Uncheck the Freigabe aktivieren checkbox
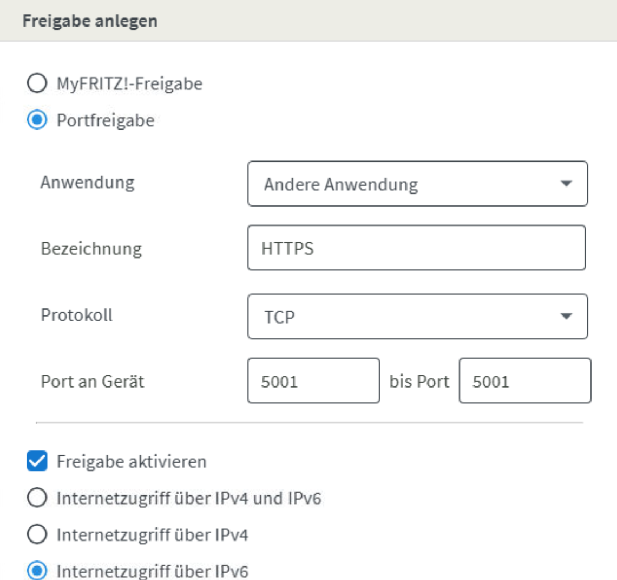Image resolution: width=617 pixels, height=580 pixels. (x=37, y=461)
